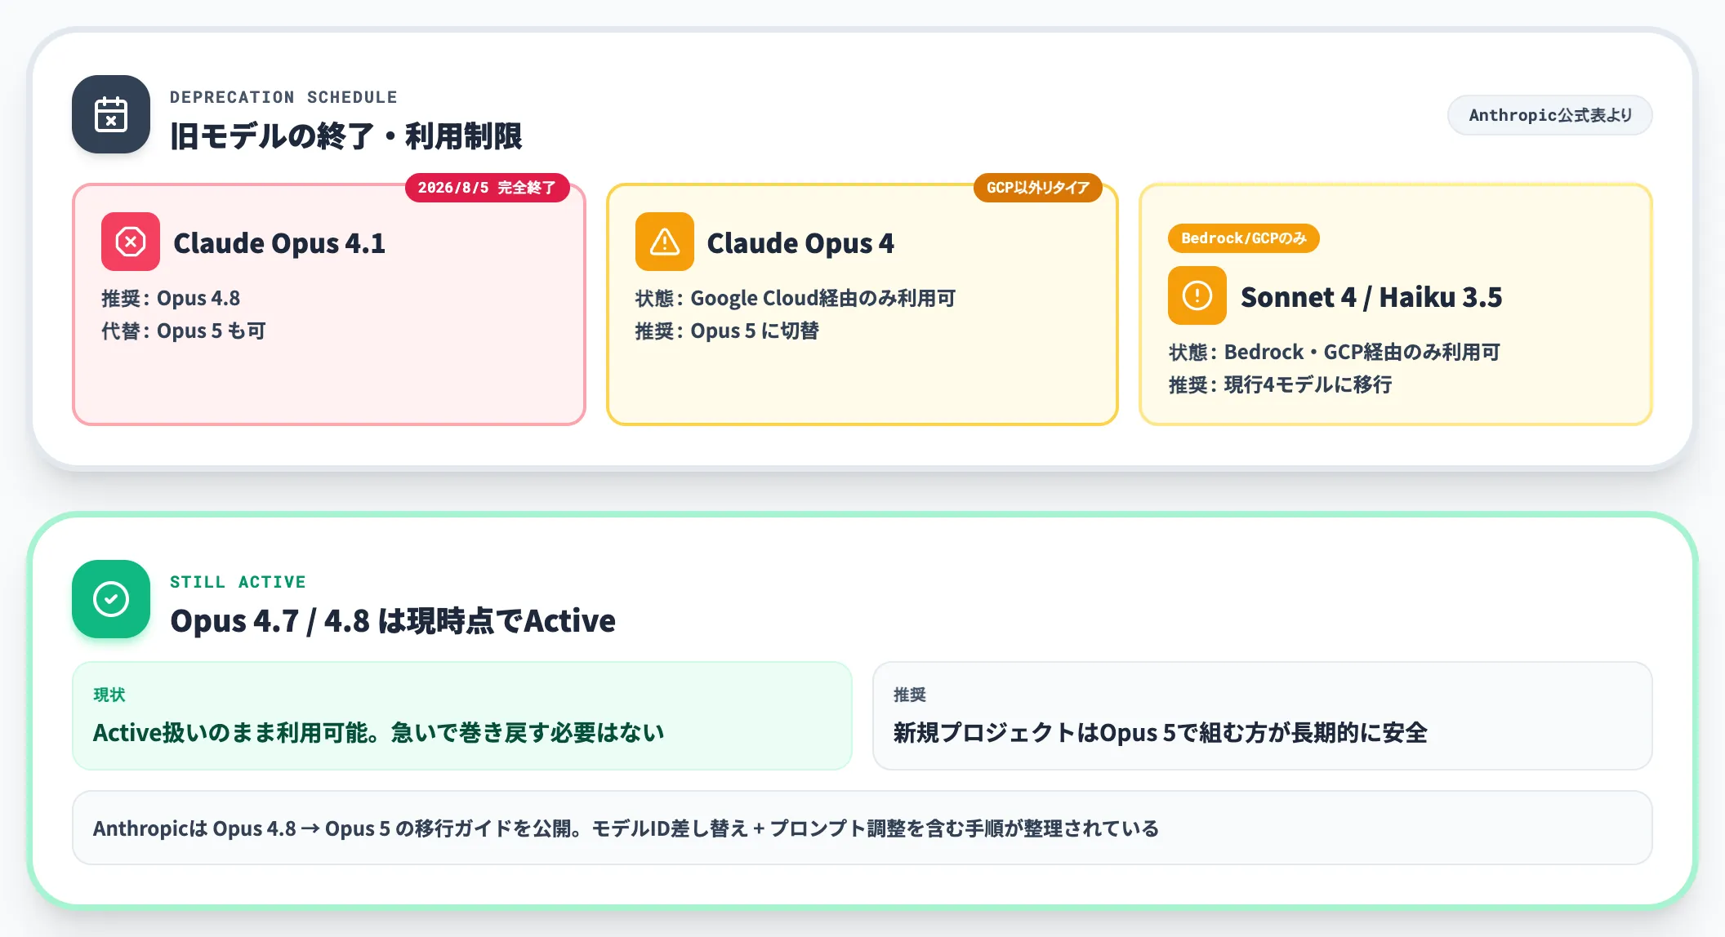Click the text 推奨: Opus 5 に切替
1725x937 pixels.
click(727, 331)
